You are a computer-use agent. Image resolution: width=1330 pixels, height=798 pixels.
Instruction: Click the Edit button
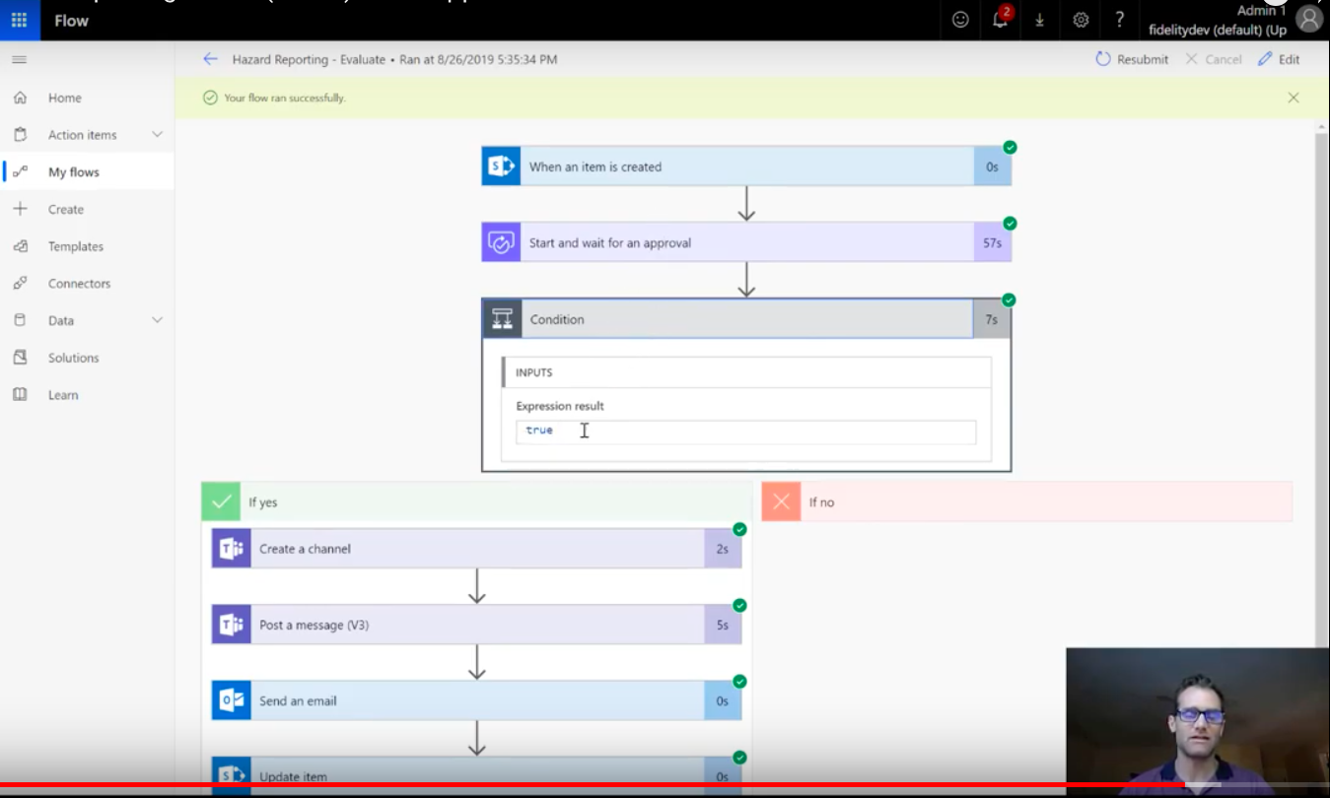1279,59
